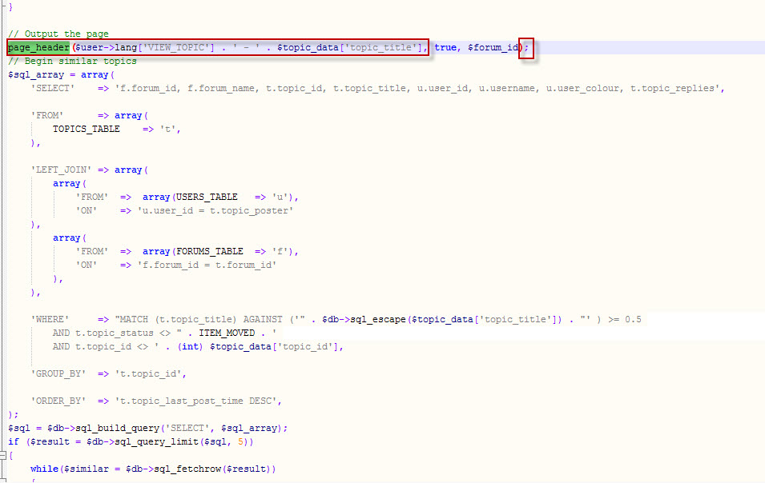The image size is (765, 483).
Task: Click the USERS_TABLE constant
Action: 207,197
